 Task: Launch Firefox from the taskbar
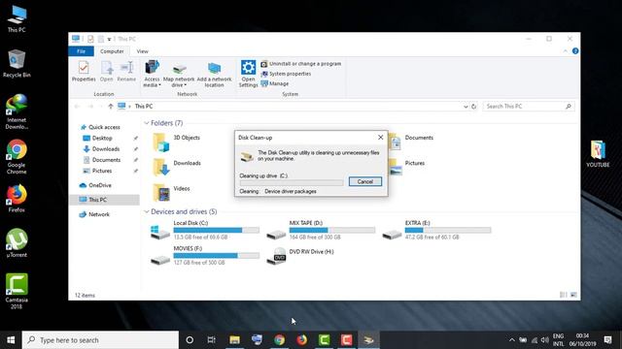pyautogui.click(x=301, y=340)
